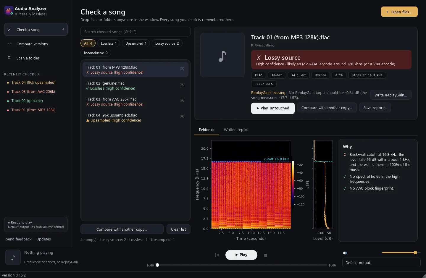The width and height of the screenshot is (426, 278).
Task: Switch to the Written report tab
Action: (x=236, y=130)
